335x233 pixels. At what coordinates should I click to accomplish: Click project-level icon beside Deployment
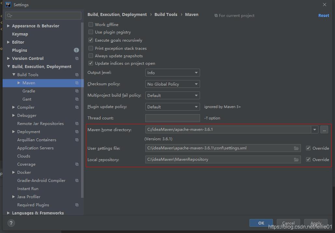coord(77,132)
